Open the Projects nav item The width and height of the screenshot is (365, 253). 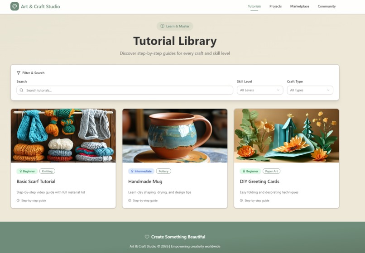click(x=276, y=6)
